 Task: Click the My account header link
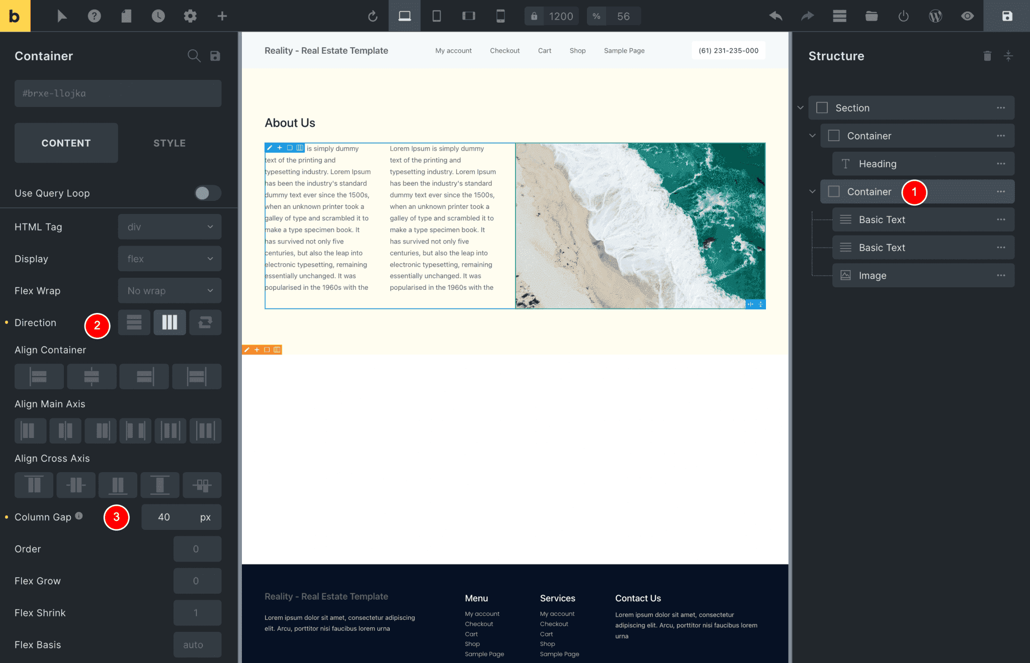pyautogui.click(x=453, y=50)
